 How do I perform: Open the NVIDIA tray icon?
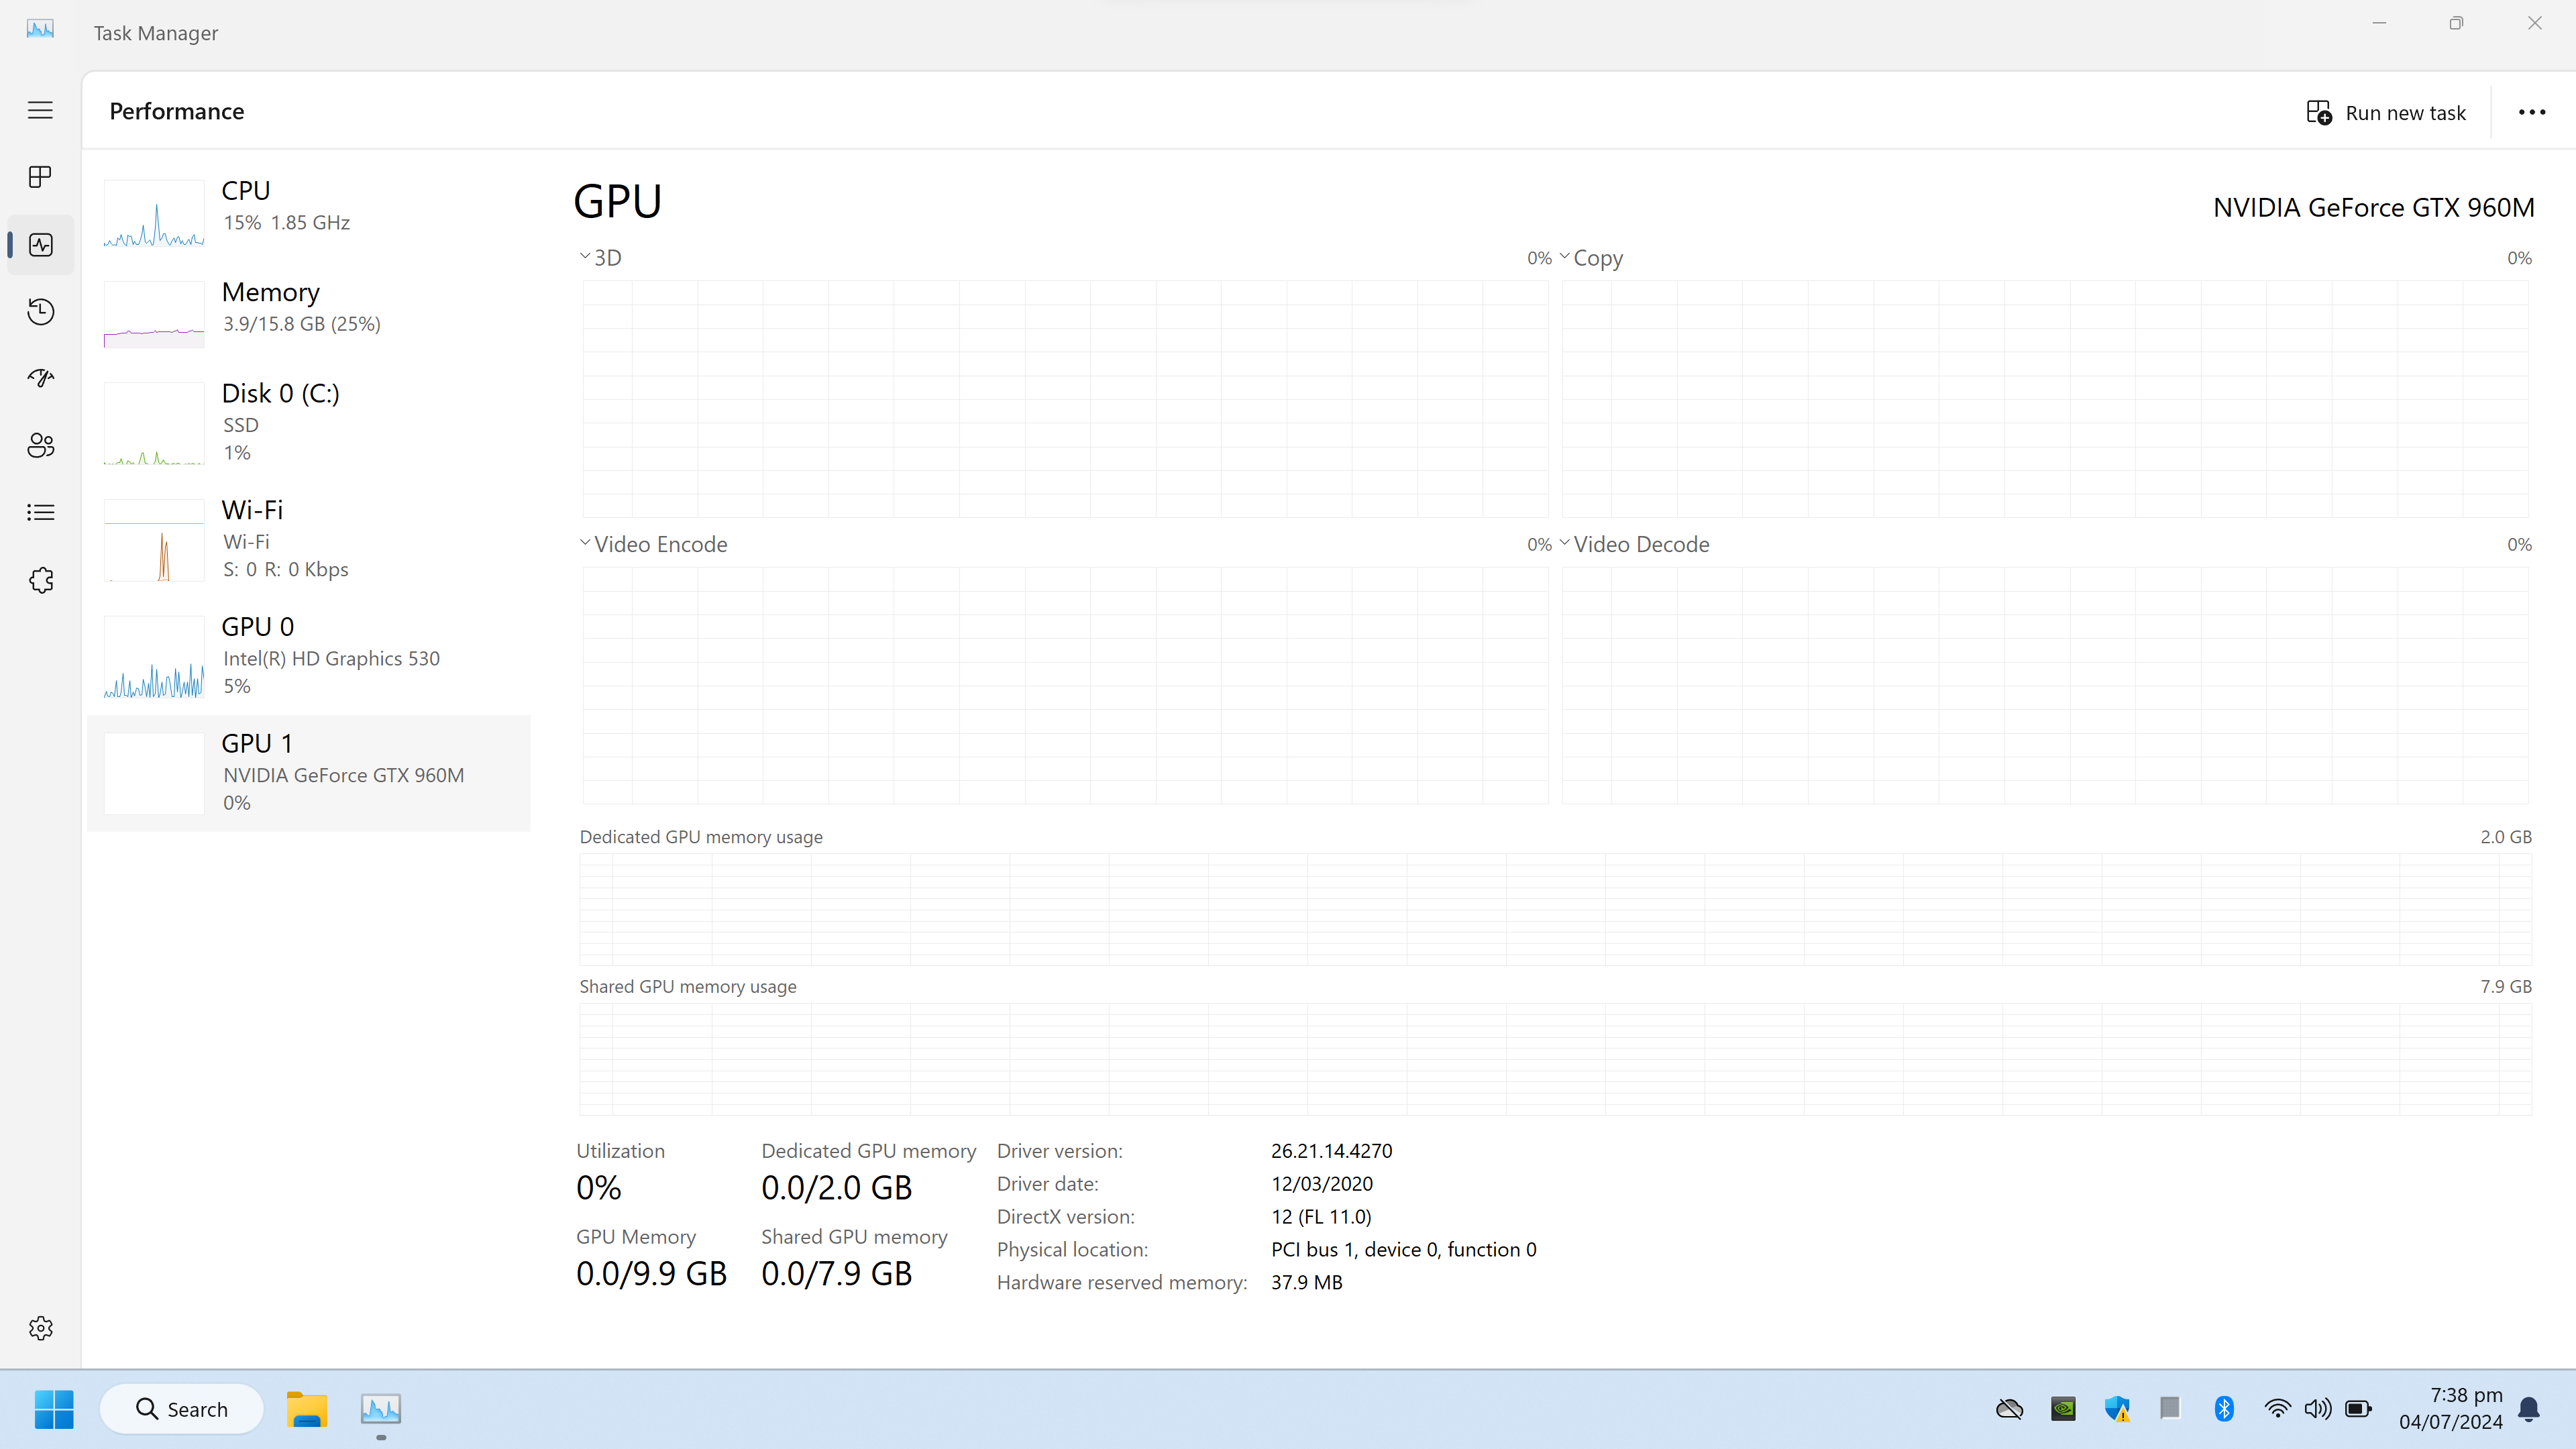[x=2063, y=1409]
